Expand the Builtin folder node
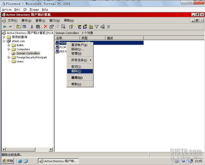 click(x=9, y=45)
